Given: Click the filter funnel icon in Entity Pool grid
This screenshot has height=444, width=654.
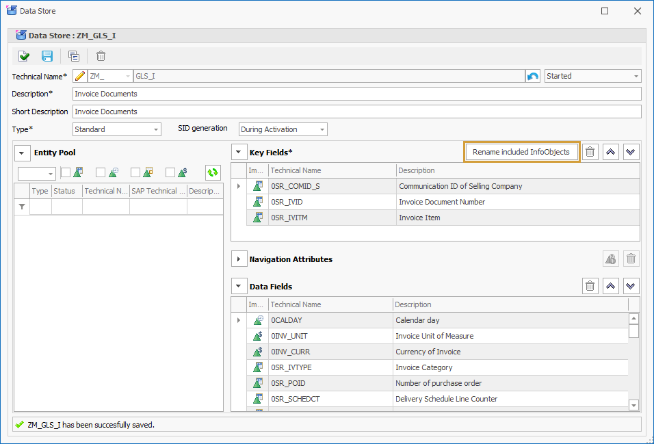Looking at the screenshot, I should pos(21,206).
